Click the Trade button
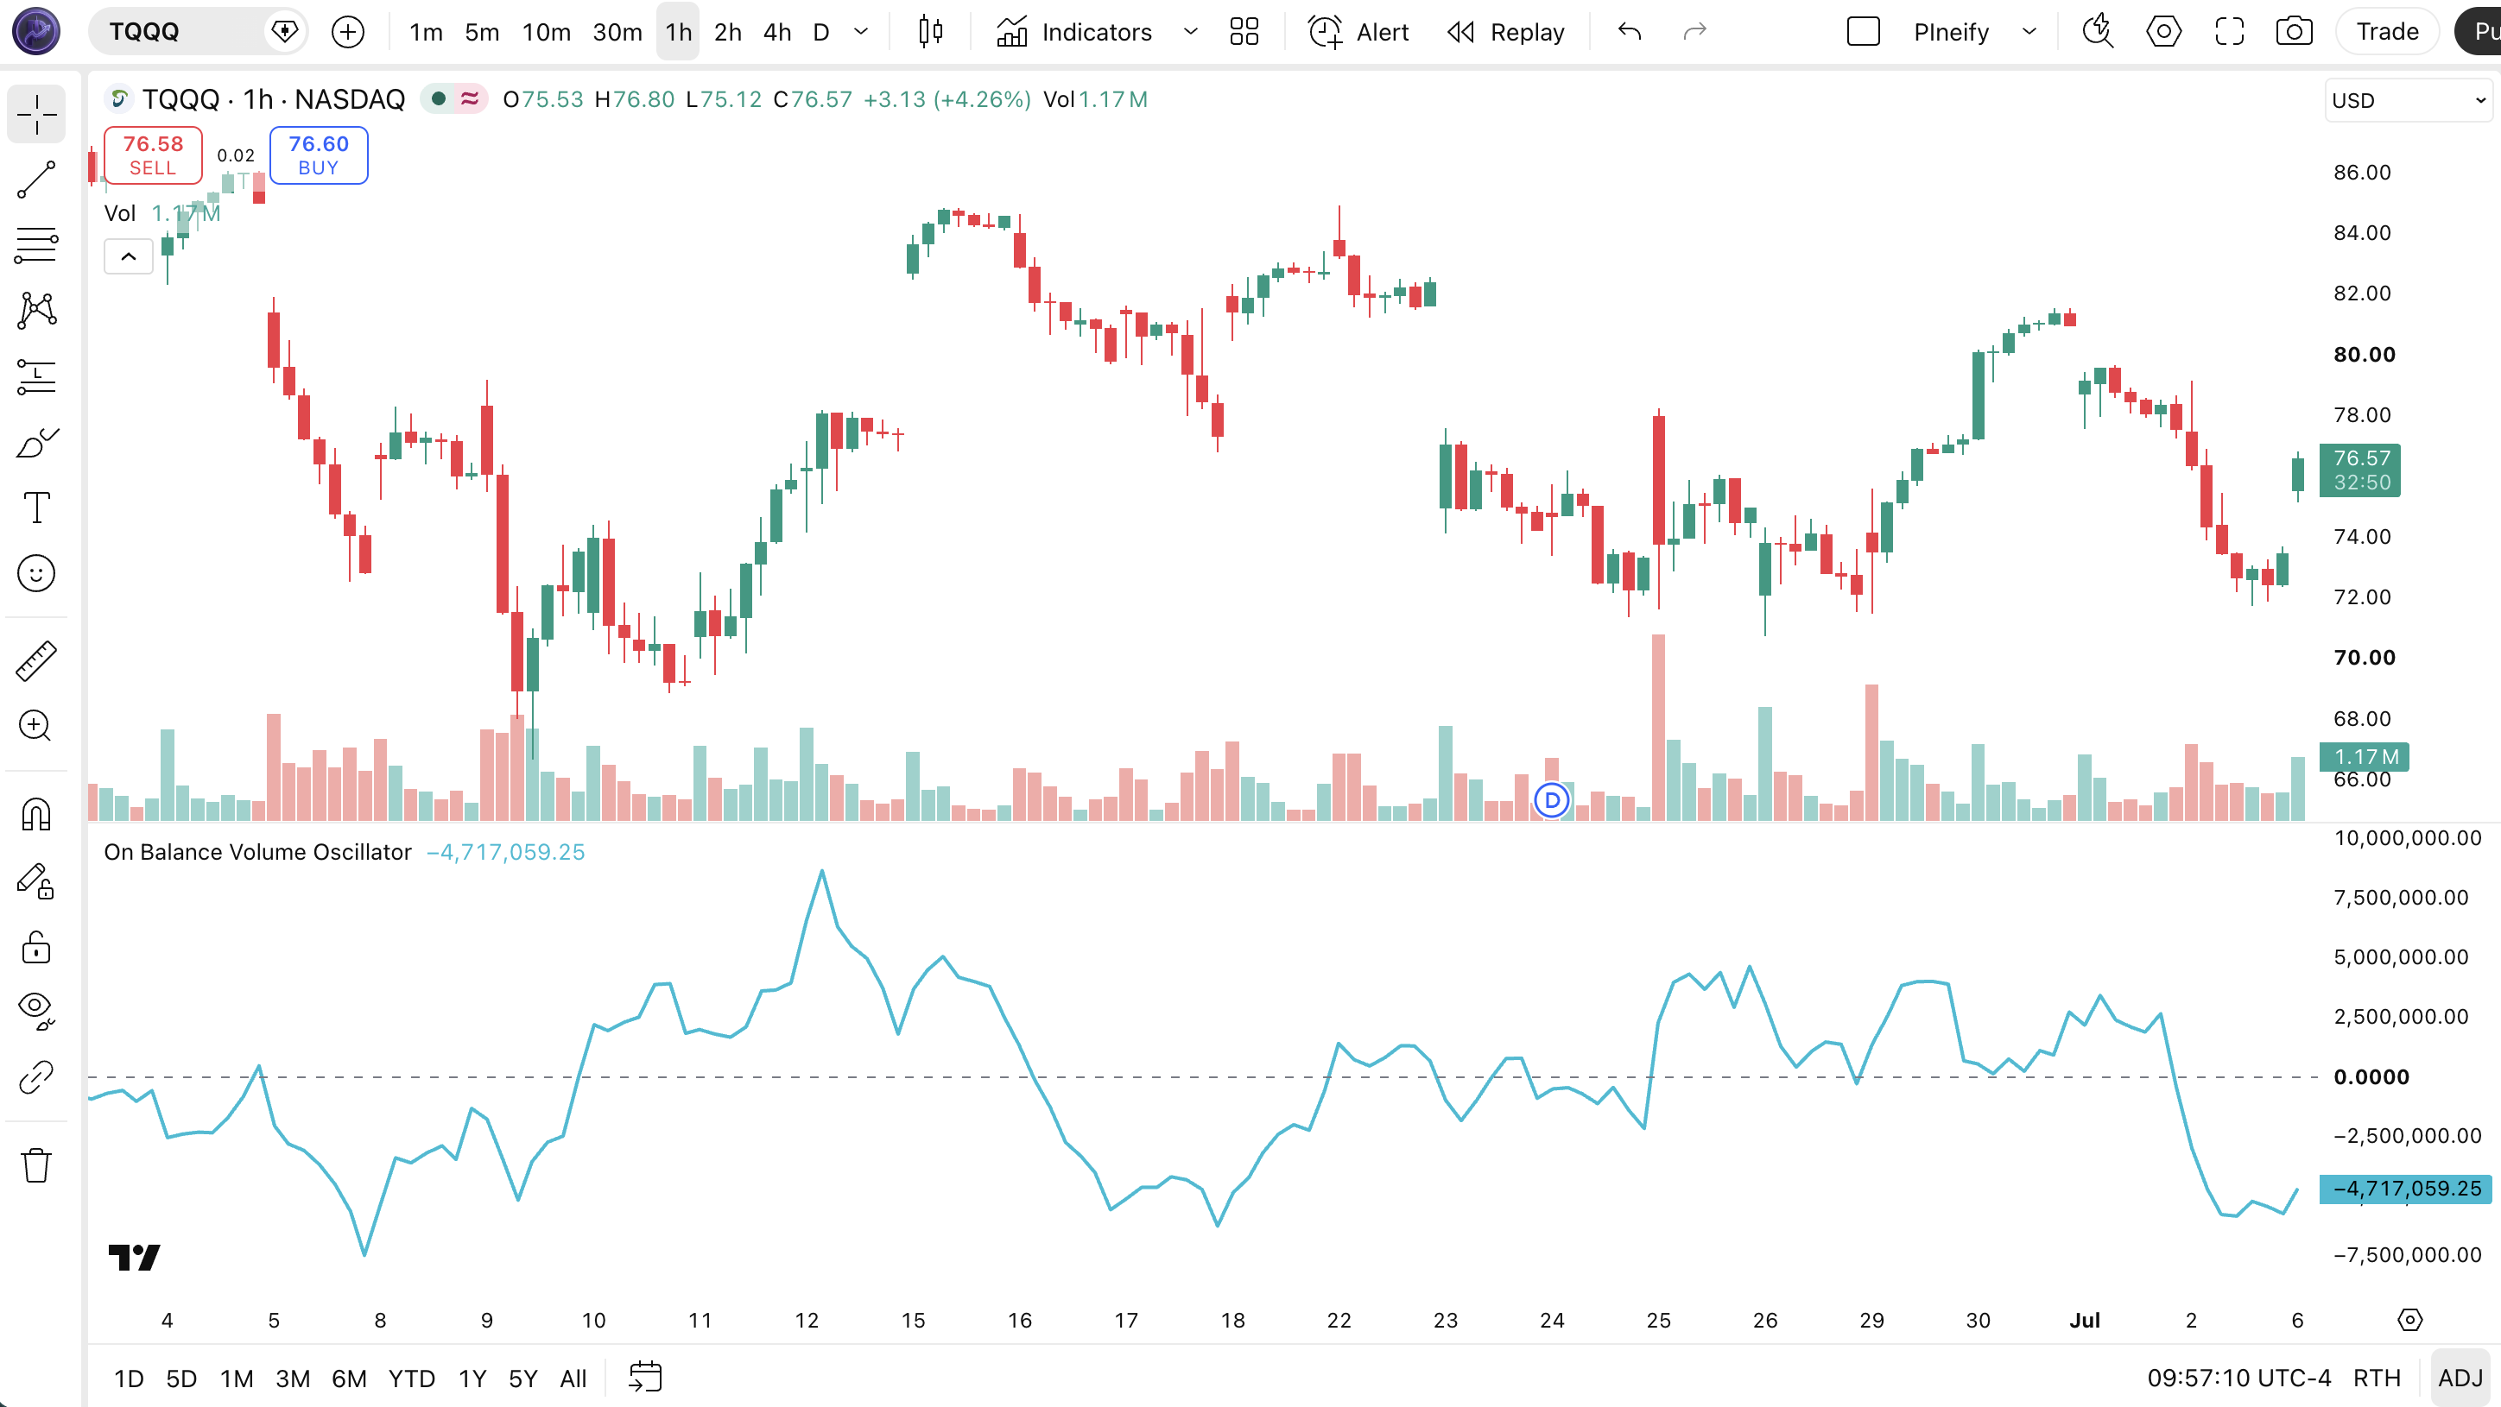2501x1407 pixels. [2387, 32]
